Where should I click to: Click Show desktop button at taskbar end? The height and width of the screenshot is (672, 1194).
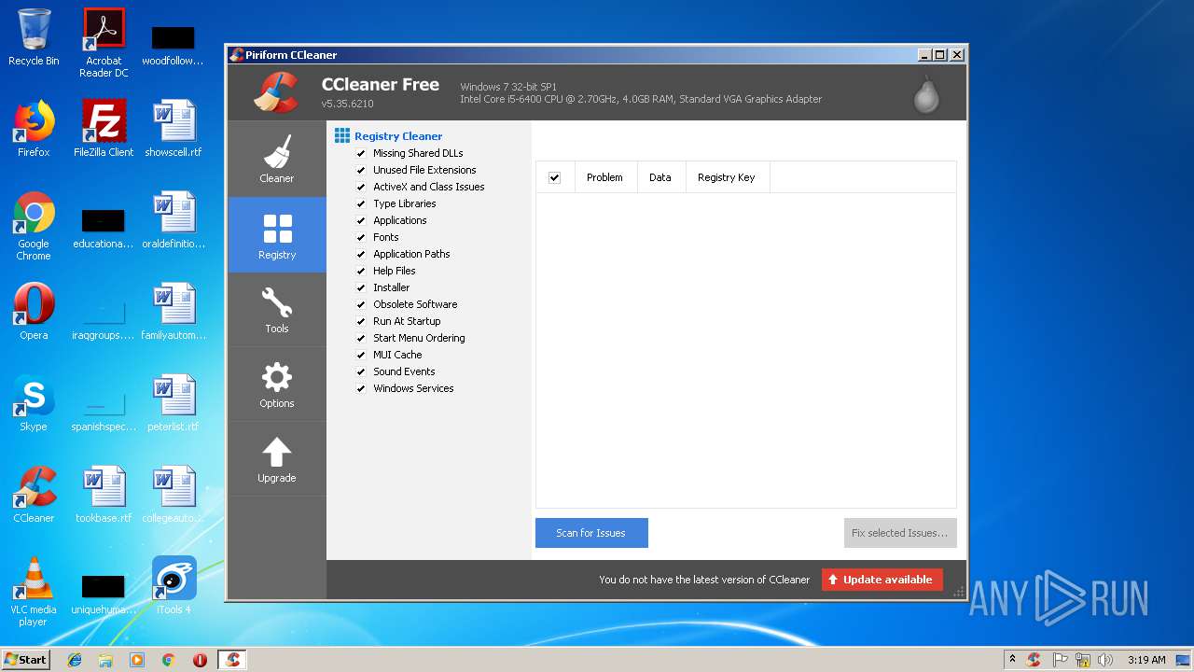click(x=1184, y=660)
